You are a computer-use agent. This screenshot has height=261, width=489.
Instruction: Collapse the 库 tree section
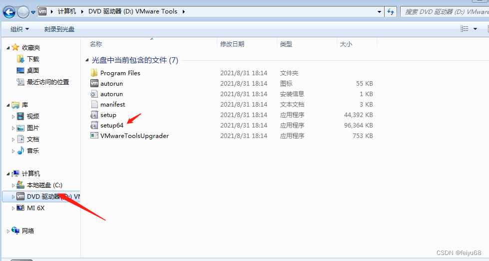8,105
